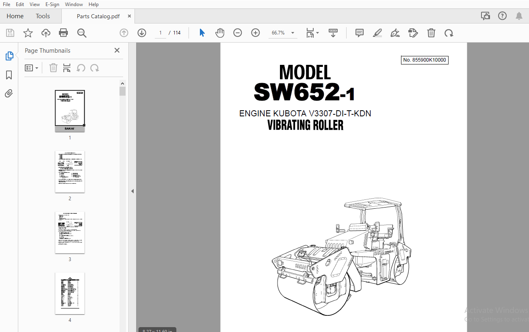This screenshot has width=529, height=332.
Task: Open the Edit menu
Action: tap(20, 4)
